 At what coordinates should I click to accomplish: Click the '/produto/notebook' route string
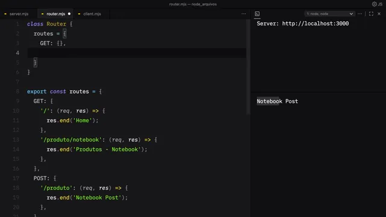point(71,140)
